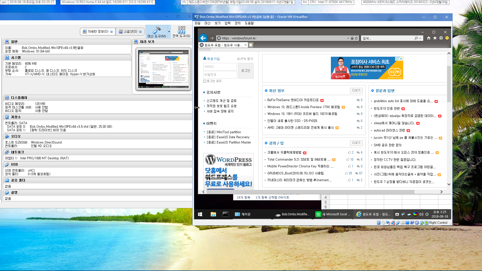Click VirtualBox status bar hard disk icon
The image size is (482, 271).
pos(379,223)
